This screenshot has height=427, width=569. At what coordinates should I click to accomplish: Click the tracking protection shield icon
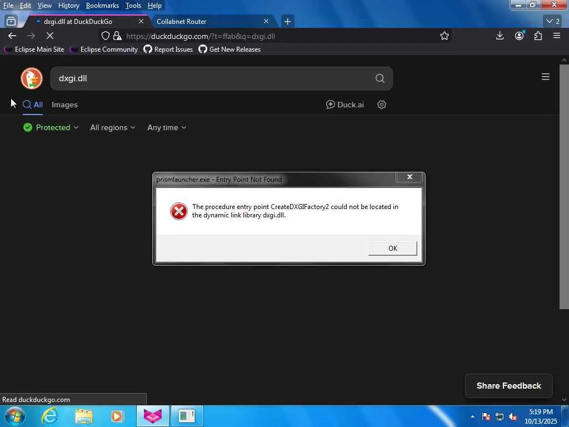(105, 36)
